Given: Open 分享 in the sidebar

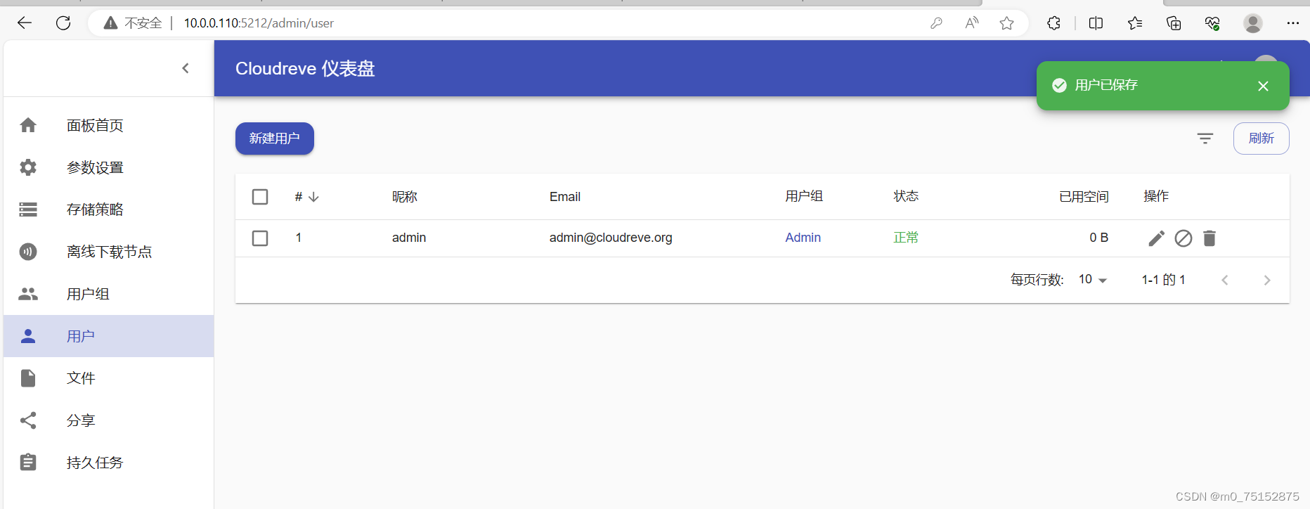Looking at the screenshot, I should pos(108,420).
